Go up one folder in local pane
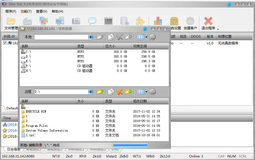 100,37
